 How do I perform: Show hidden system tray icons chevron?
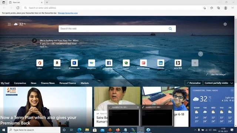click(195, 130)
